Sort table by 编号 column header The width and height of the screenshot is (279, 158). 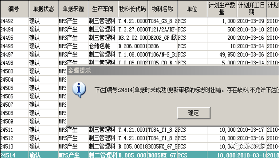click(14, 9)
